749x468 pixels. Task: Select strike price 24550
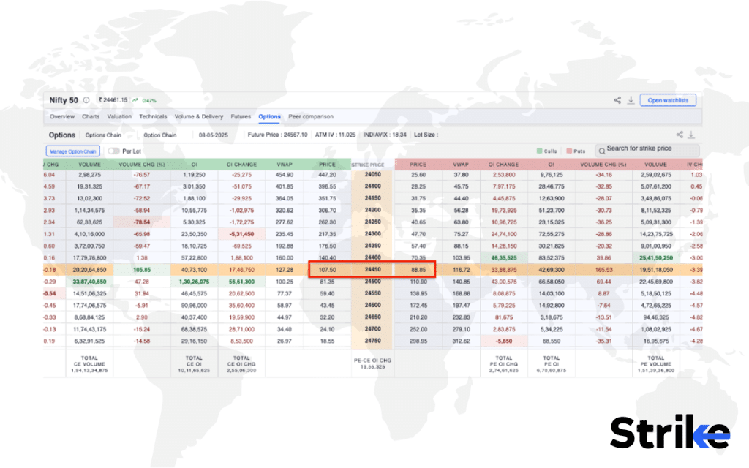point(372,293)
